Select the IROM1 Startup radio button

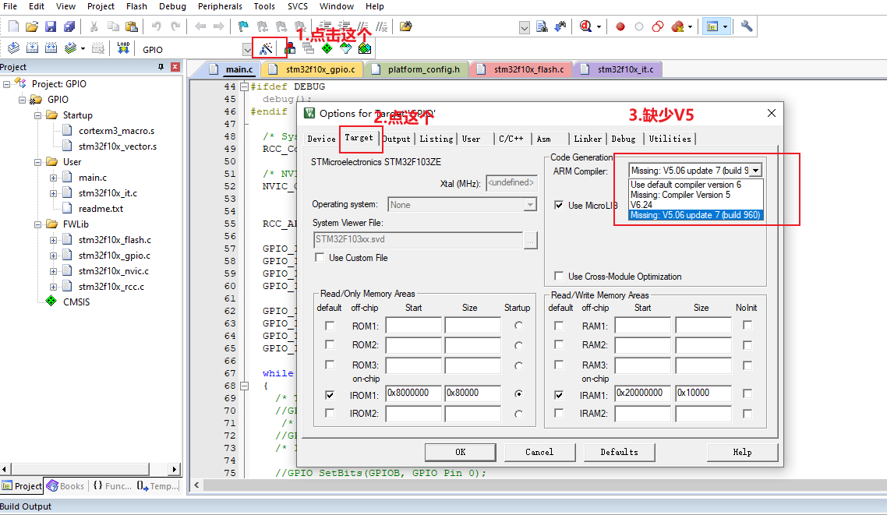[x=518, y=393]
